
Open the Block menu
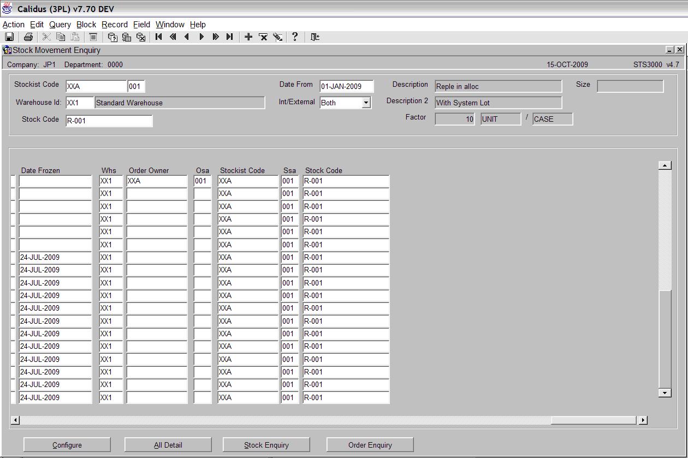click(86, 25)
